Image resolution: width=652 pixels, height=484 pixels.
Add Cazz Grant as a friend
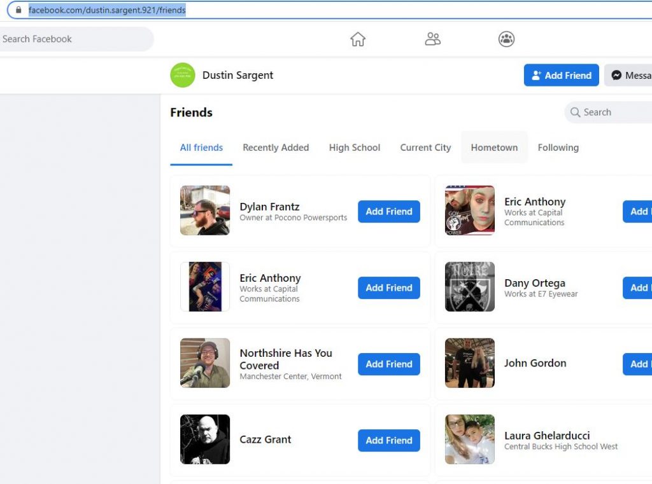click(x=389, y=440)
